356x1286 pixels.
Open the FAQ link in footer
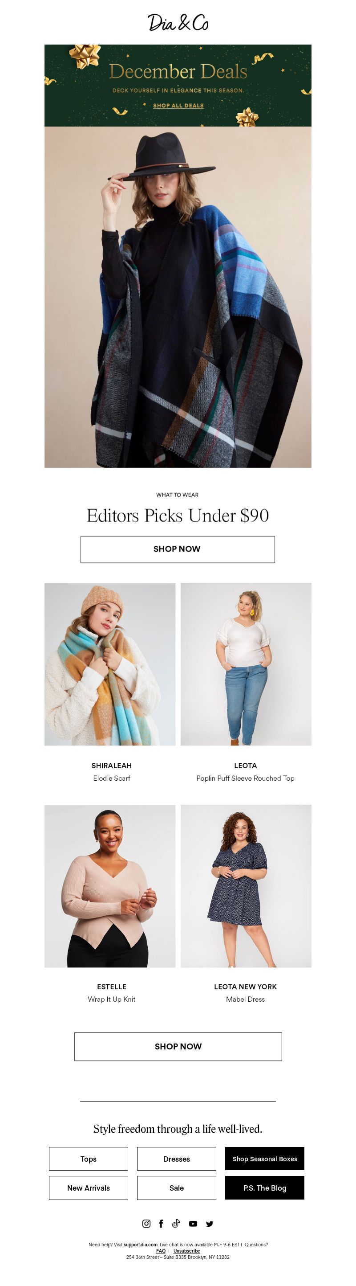click(x=161, y=1250)
